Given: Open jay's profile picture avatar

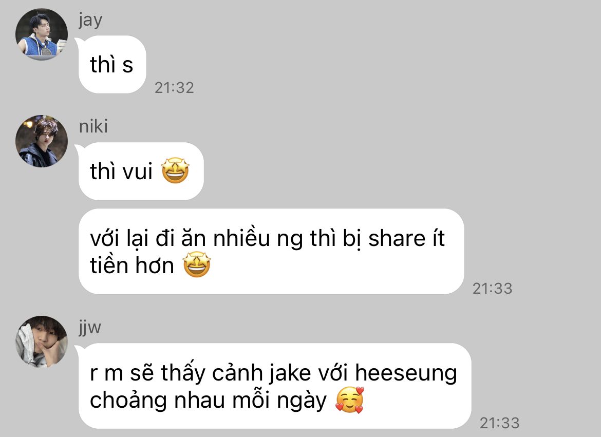Looking at the screenshot, I should pyautogui.click(x=42, y=34).
